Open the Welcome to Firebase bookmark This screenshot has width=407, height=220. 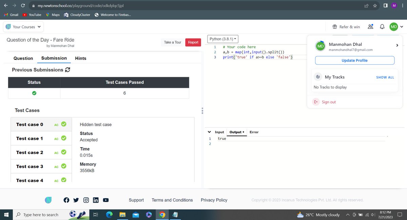click(x=112, y=15)
